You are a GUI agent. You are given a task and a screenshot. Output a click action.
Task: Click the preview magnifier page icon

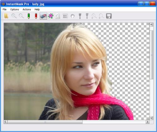click(x=58, y=16)
